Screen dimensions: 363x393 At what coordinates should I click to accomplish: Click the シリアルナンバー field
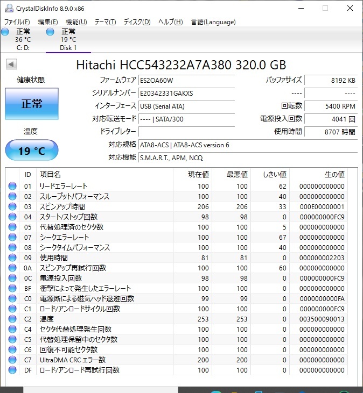[186, 93]
